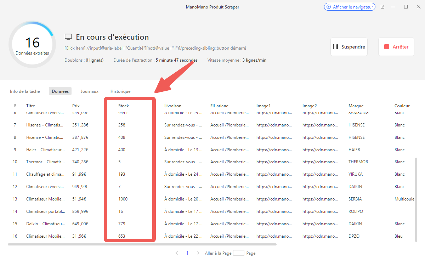Screen dimensions: 425x260
Task: Switch to the Journaux tab
Action: click(x=90, y=91)
